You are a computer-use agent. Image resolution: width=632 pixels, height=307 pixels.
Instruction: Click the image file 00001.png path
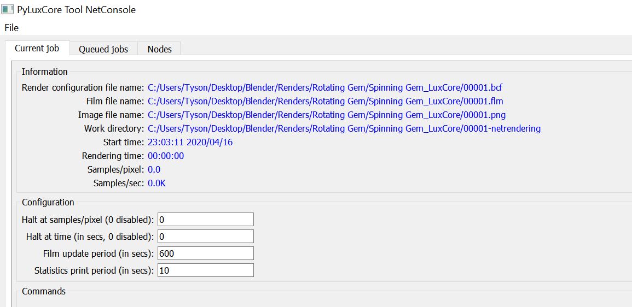pyautogui.click(x=326, y=115)
